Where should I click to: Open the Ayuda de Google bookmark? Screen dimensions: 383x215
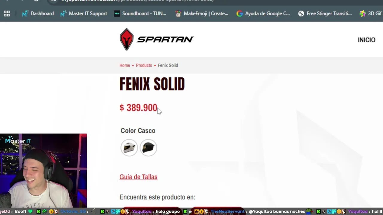point(263,13)
